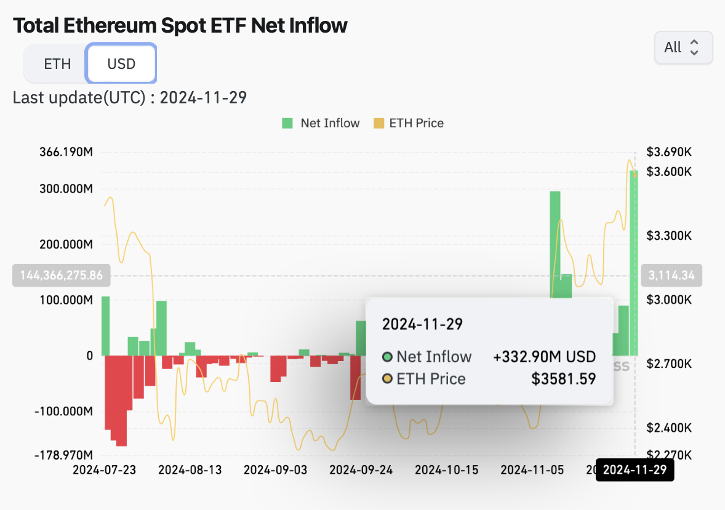
Task: Switch to the ETH denomination toggle
Action: [58, 63]
